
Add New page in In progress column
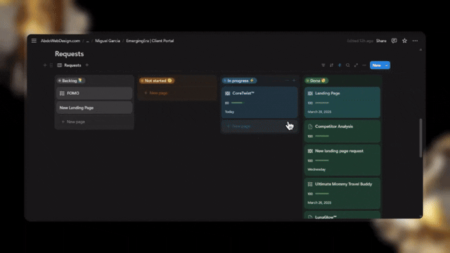pyautogui.click(x=259, y=126)
